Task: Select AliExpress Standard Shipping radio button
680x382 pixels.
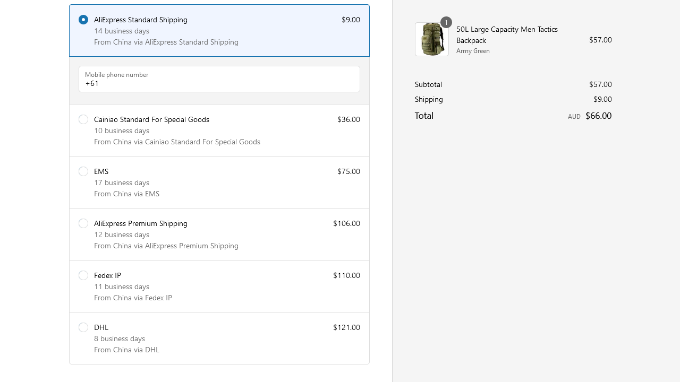Action: 83,20
